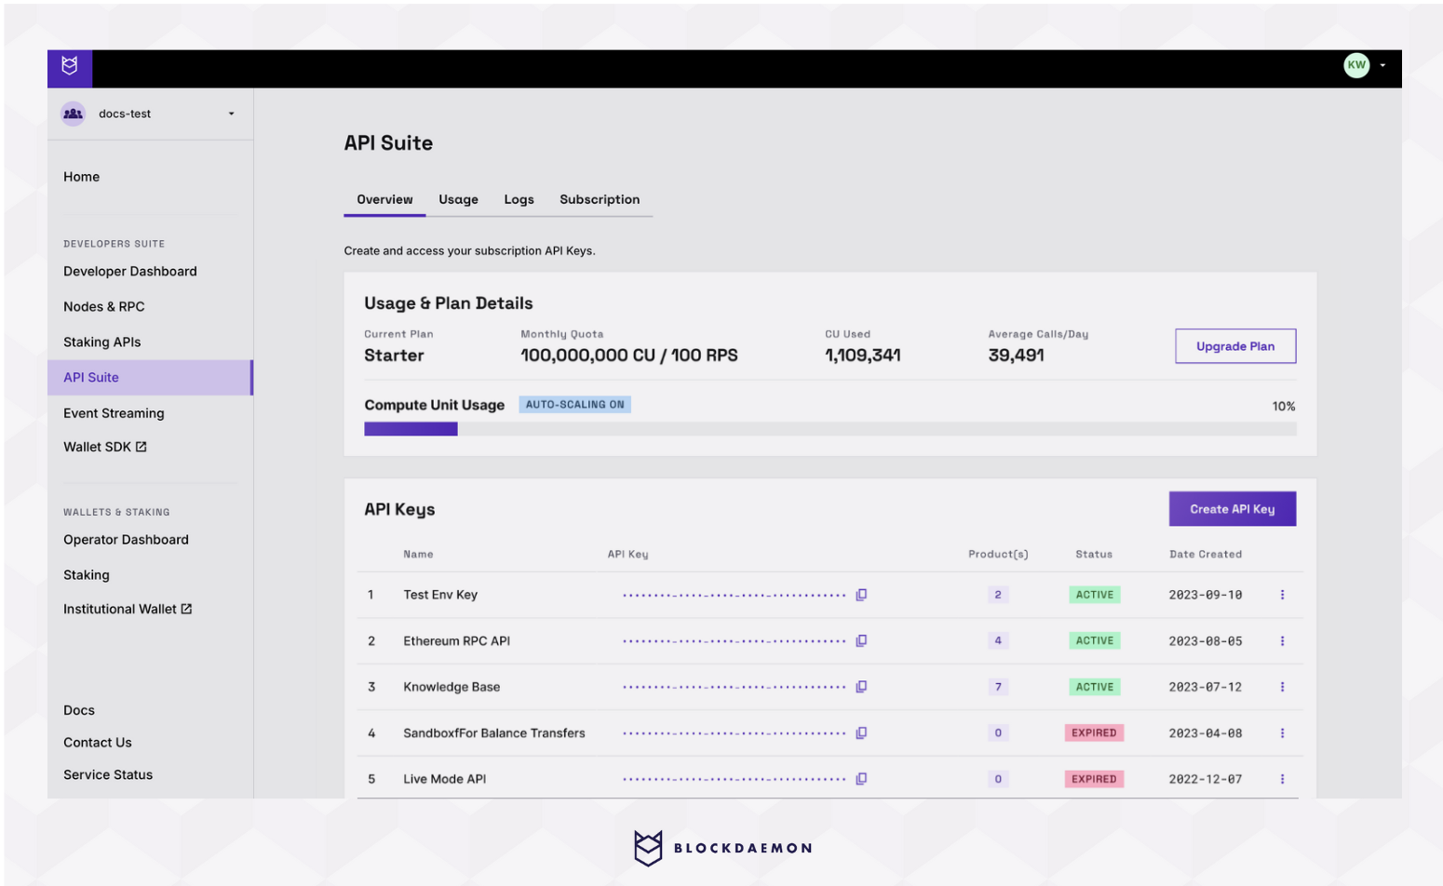Open more options for Knowledge Base
Image resolution: width=1443 pixels, height=886 pixels.
(x=1282, y=687)
